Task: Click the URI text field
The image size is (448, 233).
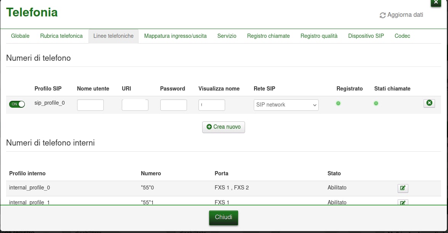Action: click(135, 105)
